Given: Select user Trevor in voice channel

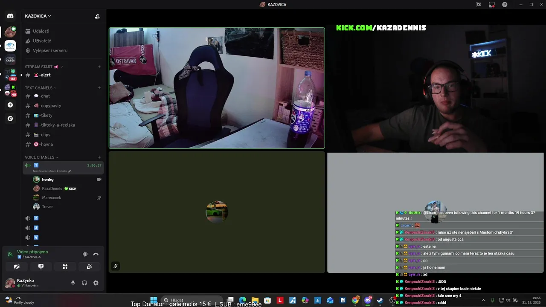Looking at the screenshot, I should (67, 207).
